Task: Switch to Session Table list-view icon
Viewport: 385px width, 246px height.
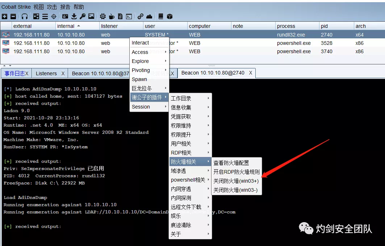Action: [x=45, y=16]
